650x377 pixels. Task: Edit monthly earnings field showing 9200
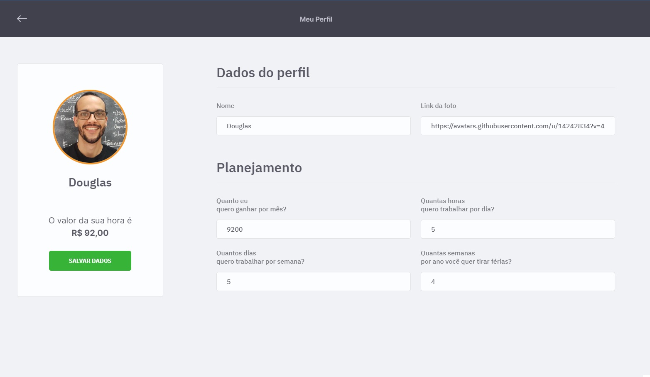tap(314, 229)
